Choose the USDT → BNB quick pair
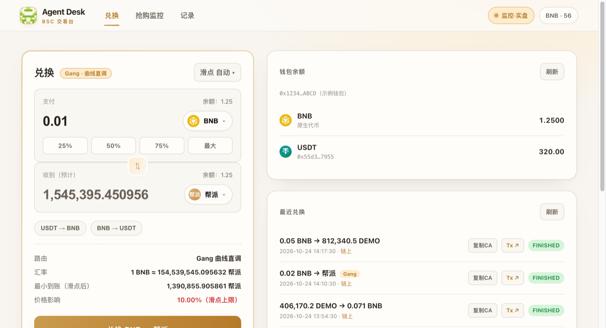The image size is (606, 328). pyautogui.click(x=60, y=228)
